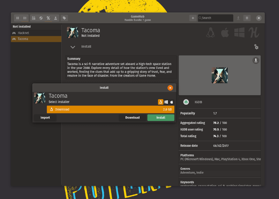Click the plus add game button
The height and width of the screenshot is (199, 279).
click(x=193, y=18)
